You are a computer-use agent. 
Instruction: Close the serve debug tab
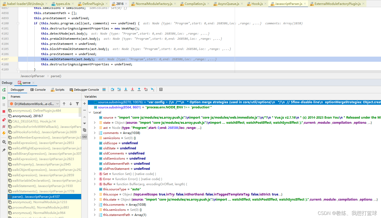[33, 83]
